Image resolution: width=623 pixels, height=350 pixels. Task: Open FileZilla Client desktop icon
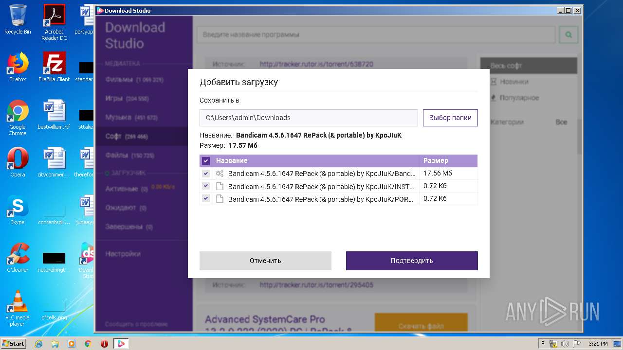pos(54,67)
